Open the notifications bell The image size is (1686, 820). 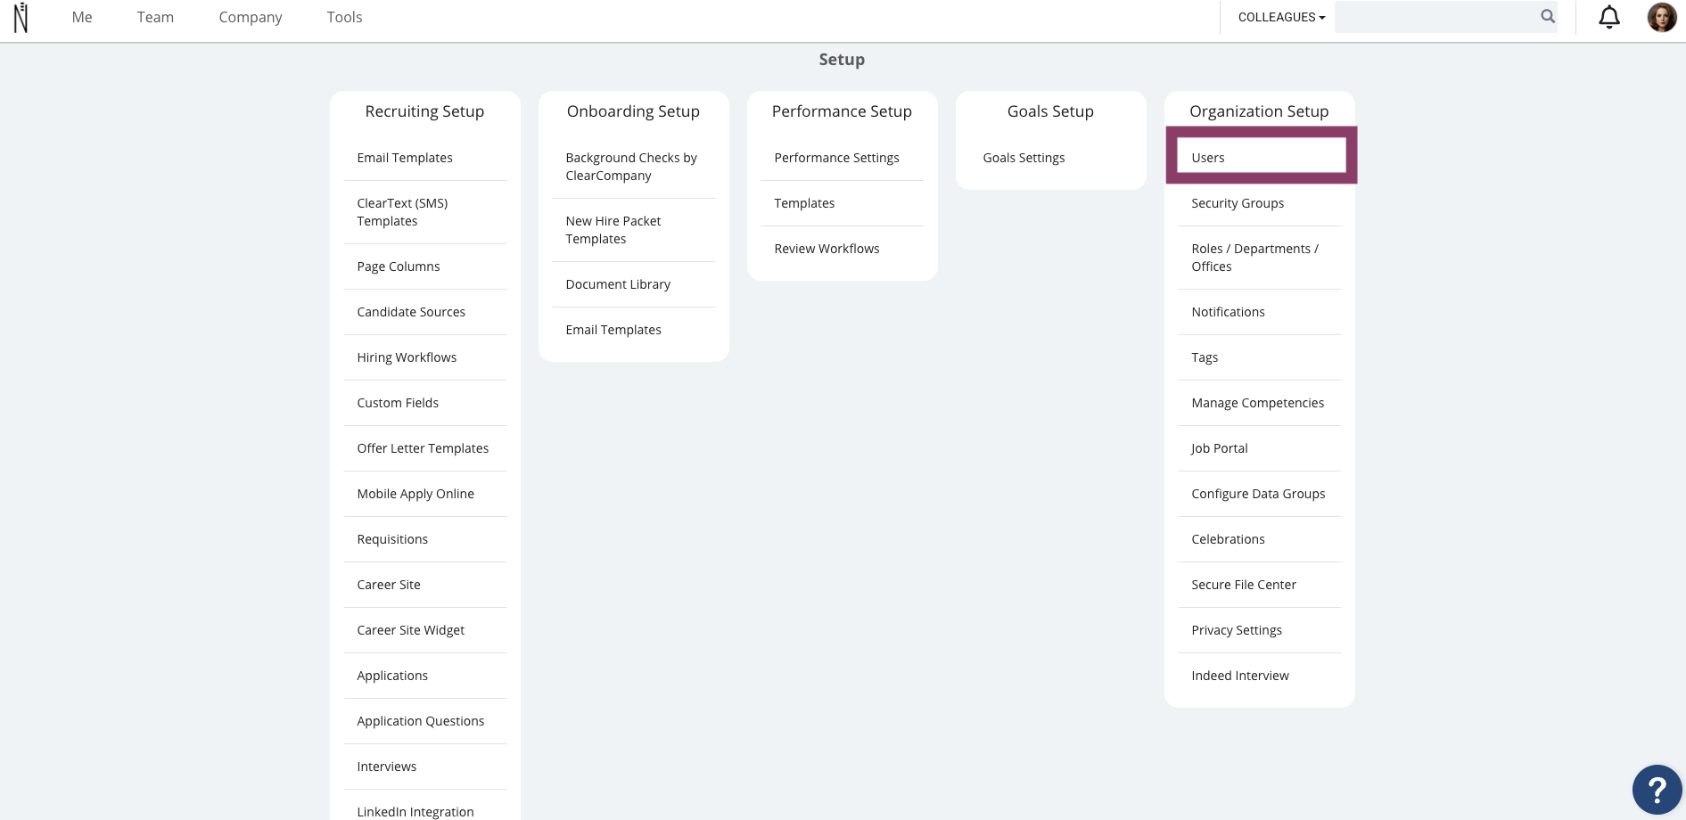(1608, 17)
